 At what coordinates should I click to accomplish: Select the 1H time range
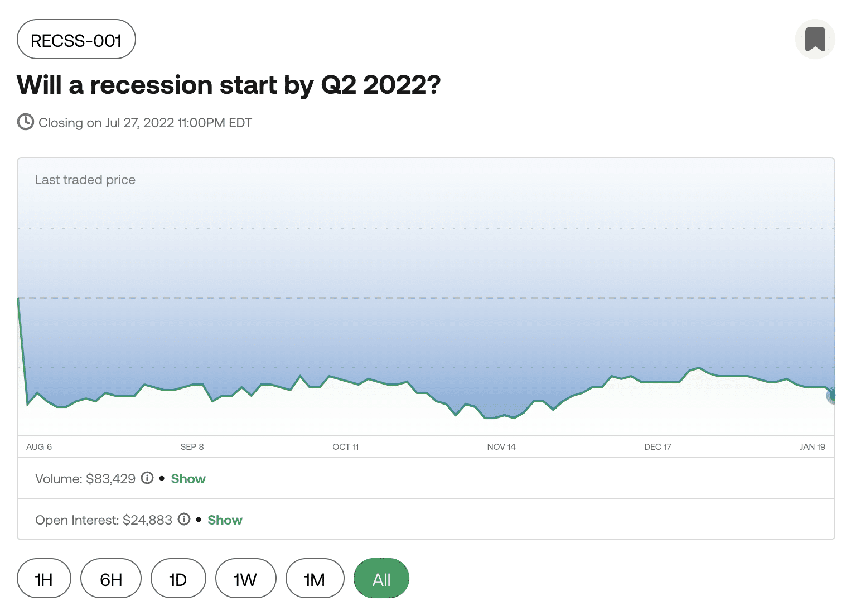pos(44,578)
